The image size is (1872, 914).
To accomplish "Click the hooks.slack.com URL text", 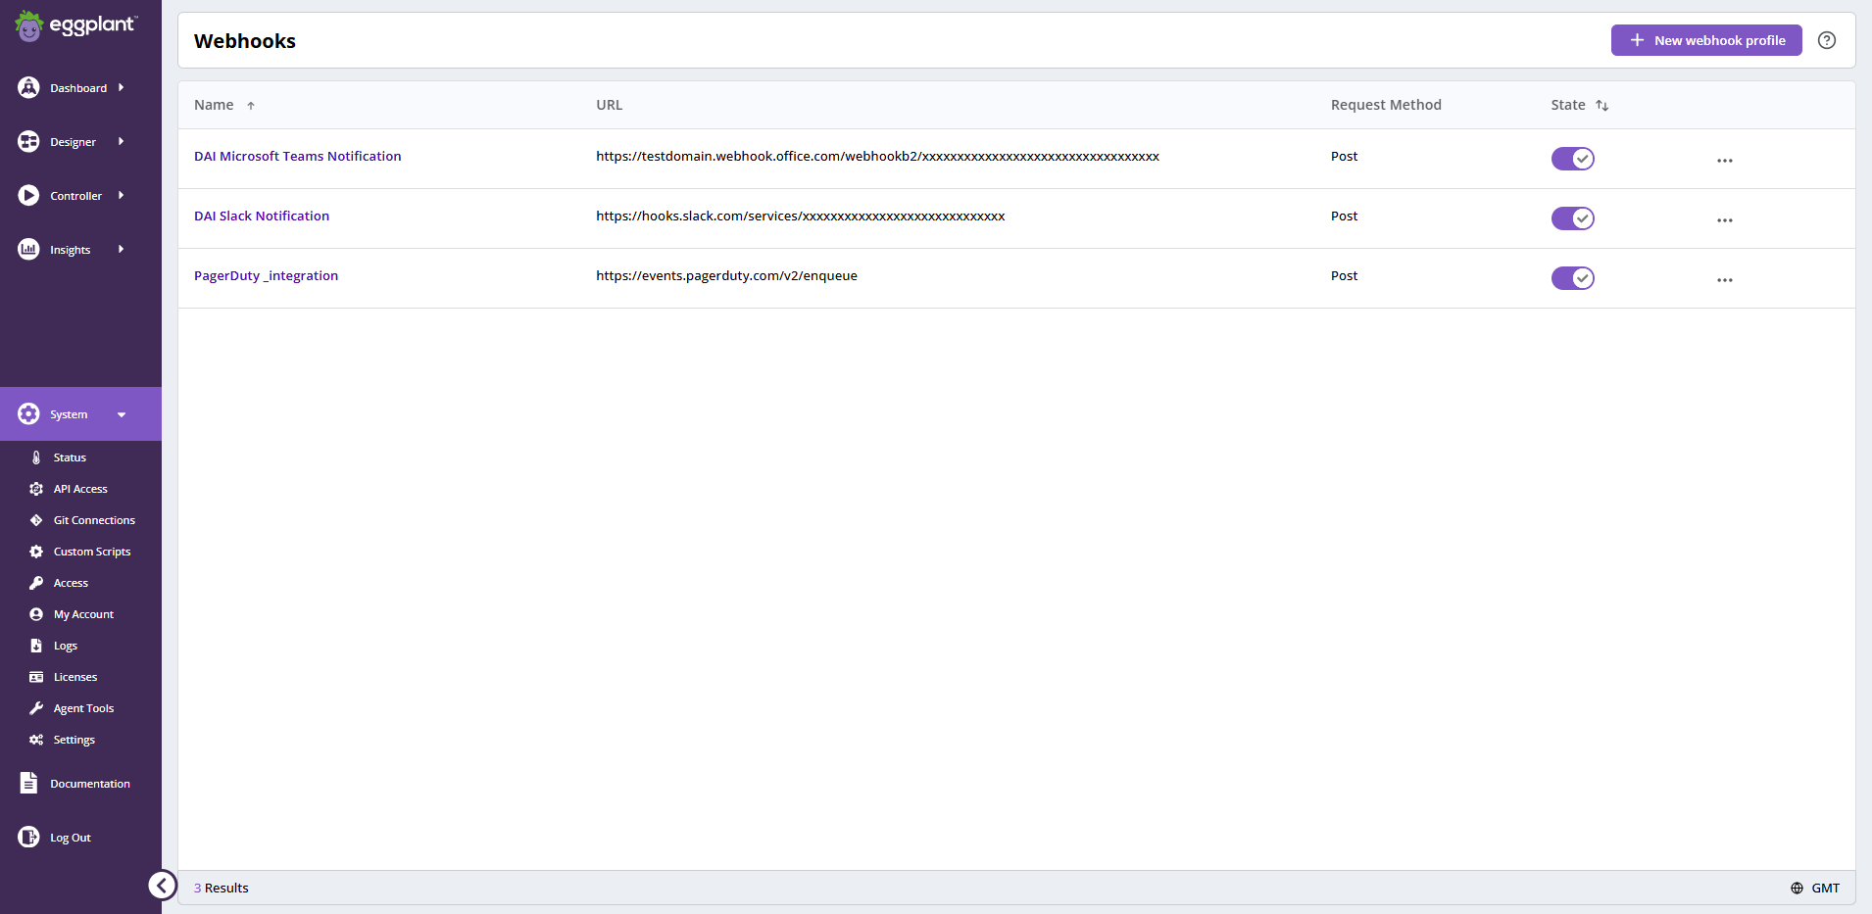I will pos(801,216).
